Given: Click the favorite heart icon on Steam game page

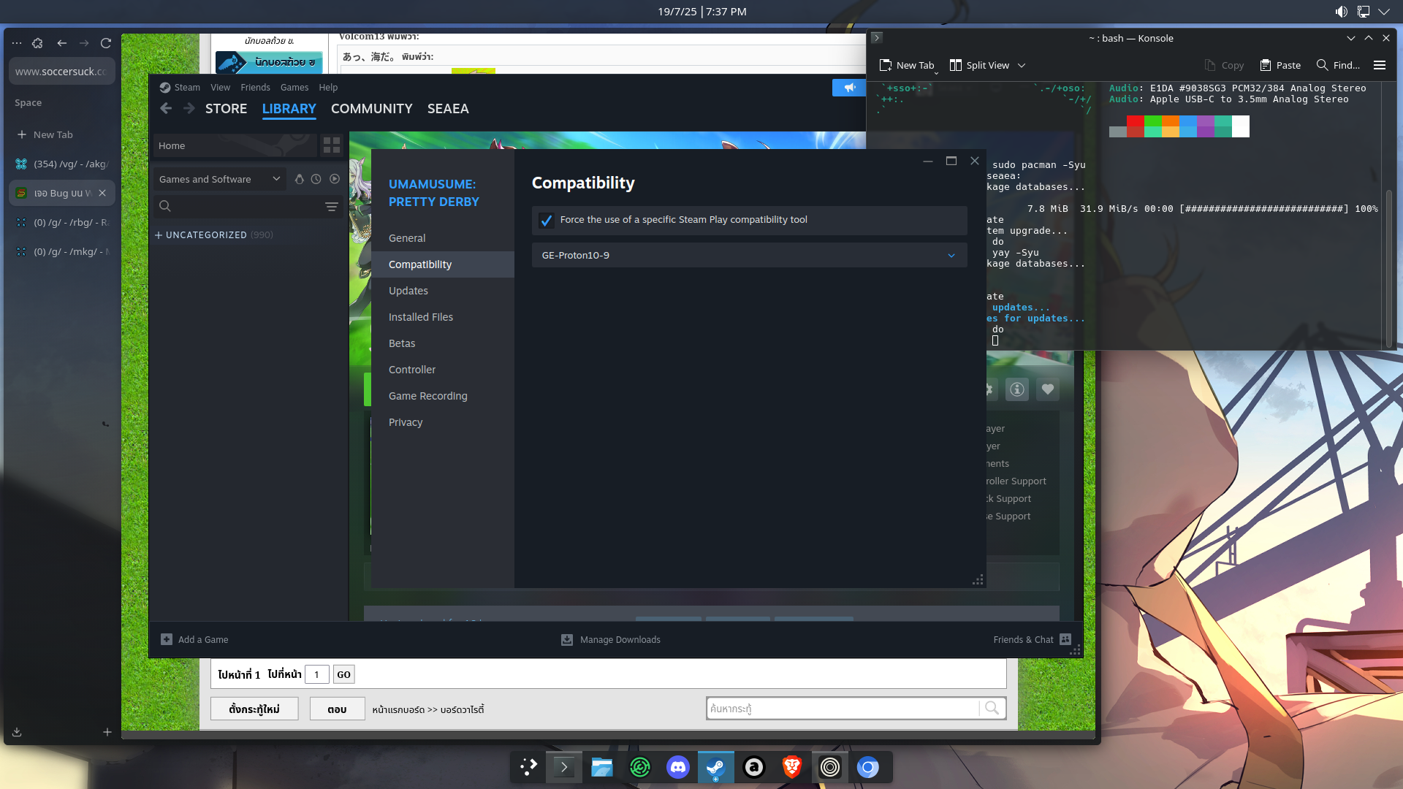Looking at the screenshot, I should pyautogui.click(x=1048, y=389).
